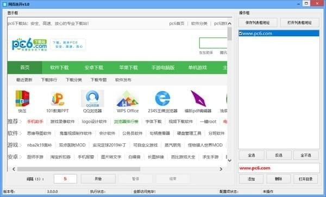Open the 手机助手 recommended link
The height and width of the screenshot is (197, 326).
pyautogui.click(x=35, y=122)
